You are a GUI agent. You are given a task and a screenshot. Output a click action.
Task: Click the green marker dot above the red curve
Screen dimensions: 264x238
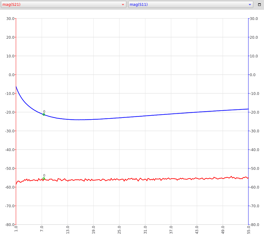[x=44, y=178]
